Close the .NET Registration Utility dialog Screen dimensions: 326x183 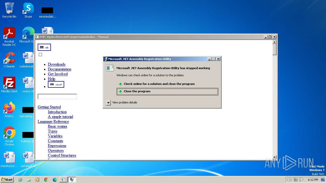(x=218, y=59)
